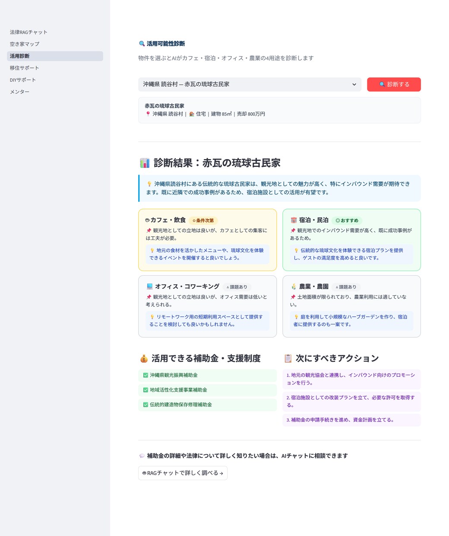Click the corn icon on 農業・農園 card
Image resolution: width=449 pixels, height=536 pixels.
(294, 287)
